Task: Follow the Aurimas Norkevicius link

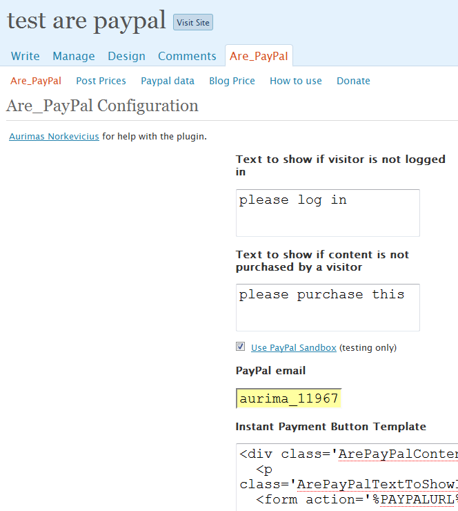Action: coord(54,136)
